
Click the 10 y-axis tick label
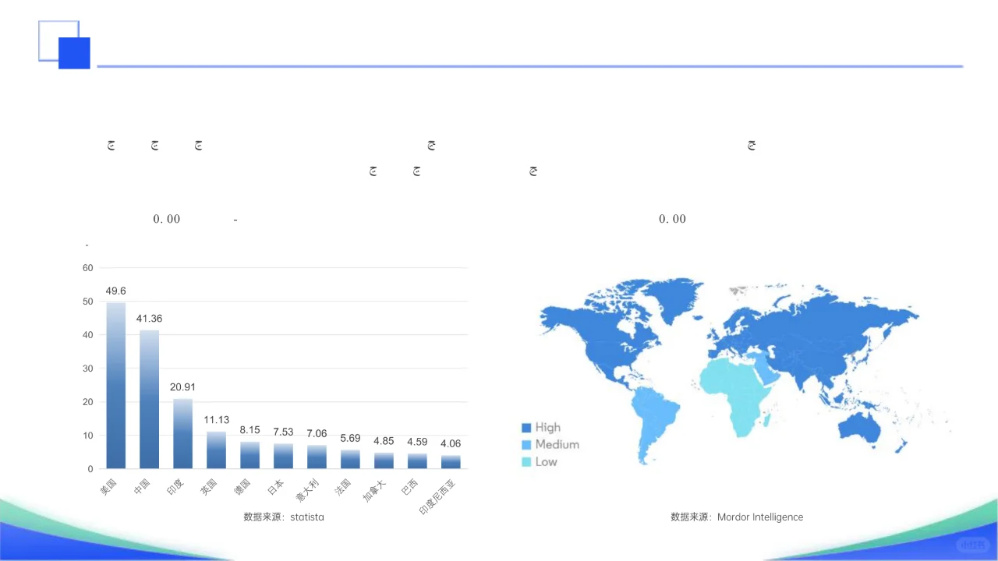pyautogui.click(x=88, y=436)
